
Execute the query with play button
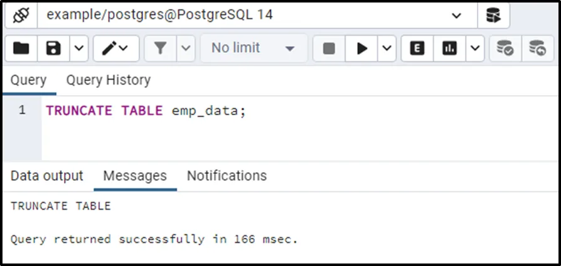coord(362,48)
